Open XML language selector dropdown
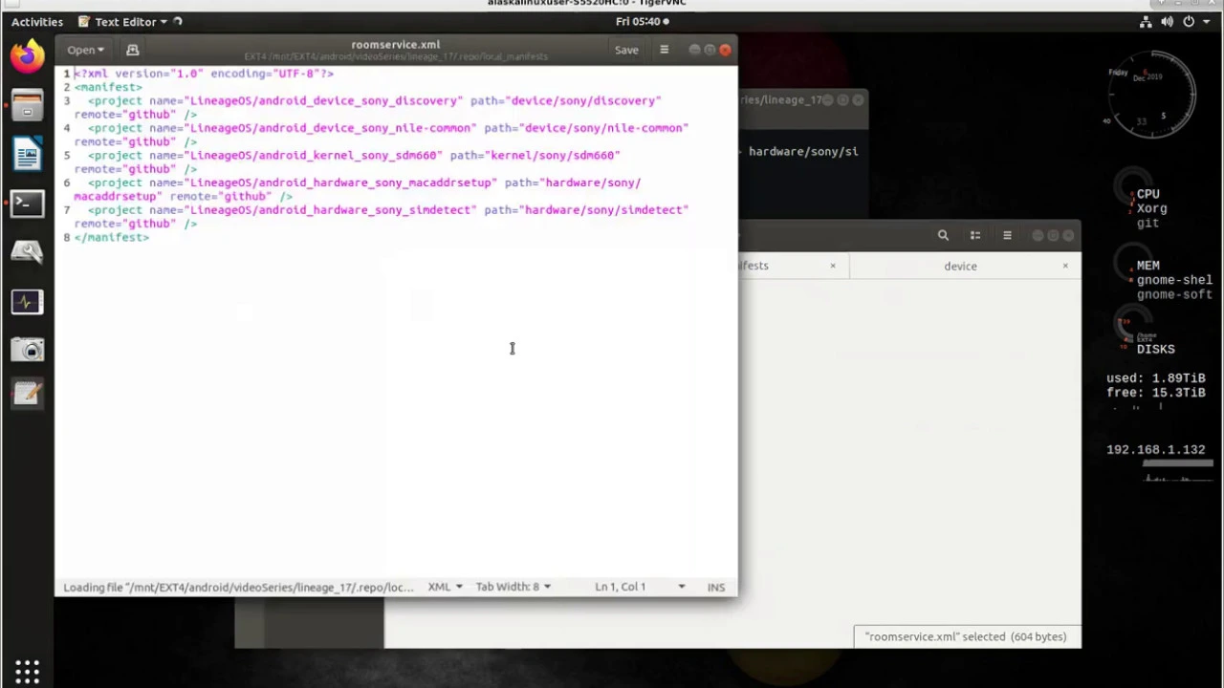Viewport: 1224px width, 688px height. click(x=445, y=587)
